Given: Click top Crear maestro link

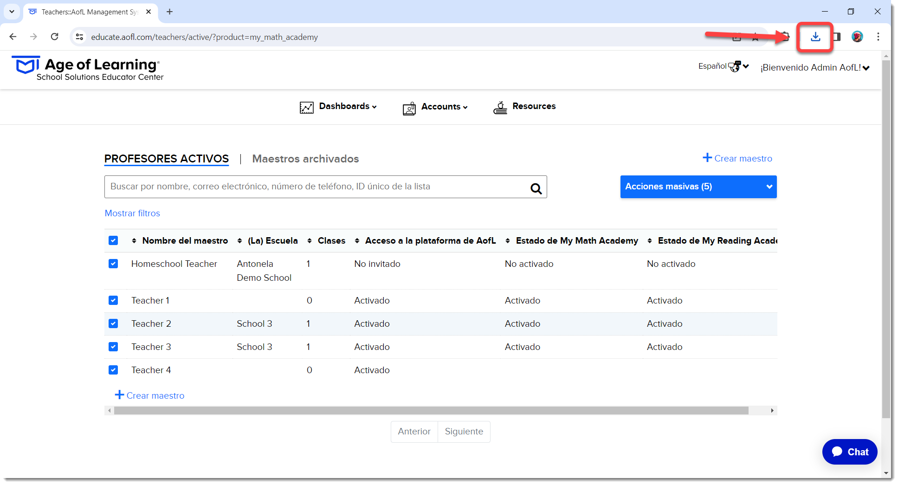Looking at the screenshot, I should [737, 158].
